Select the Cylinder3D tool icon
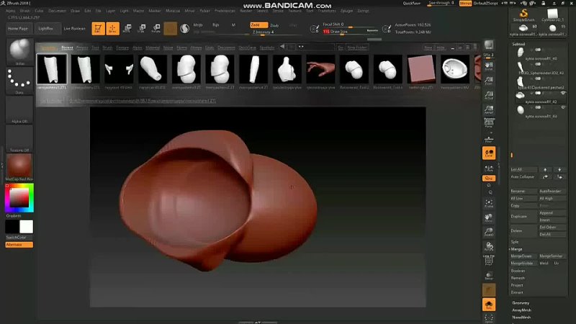This screenshot has height=324, width=576. (x=552, y=15)
